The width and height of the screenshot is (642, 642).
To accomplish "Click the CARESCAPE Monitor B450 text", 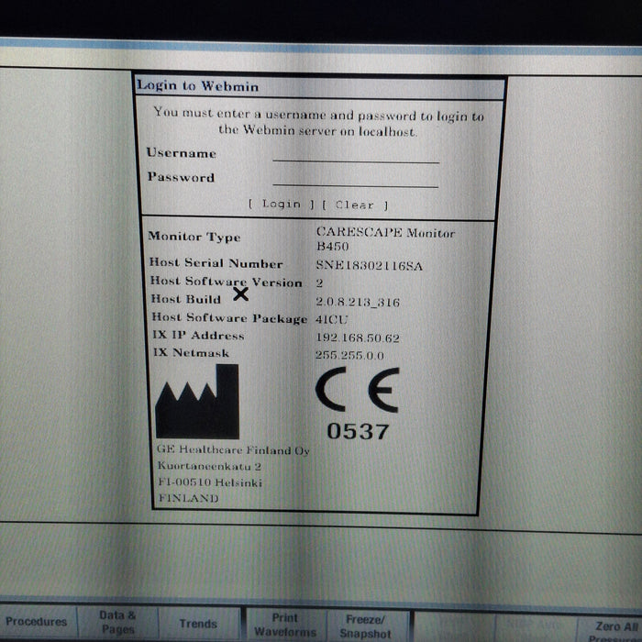I will pyautogui.click(x=385, y=239).
